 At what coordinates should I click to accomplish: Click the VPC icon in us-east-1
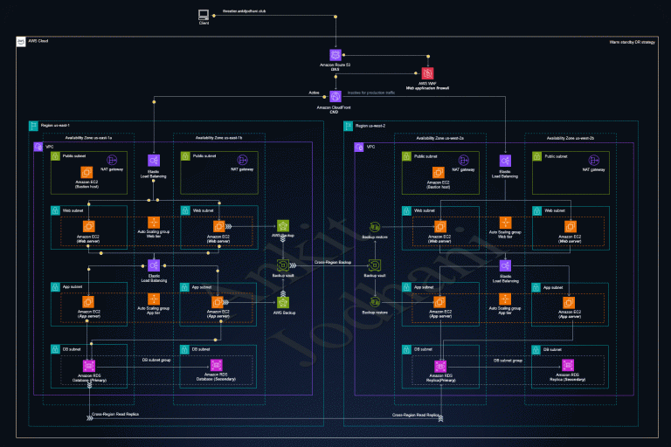38,147
